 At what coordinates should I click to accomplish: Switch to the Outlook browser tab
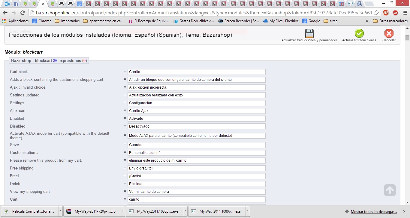7,4
